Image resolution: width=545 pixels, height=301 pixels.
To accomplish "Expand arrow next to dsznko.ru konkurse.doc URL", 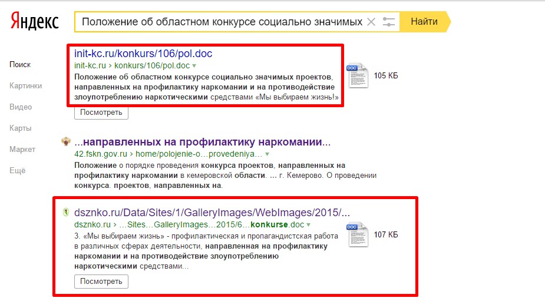I will (x=308, y=225).
